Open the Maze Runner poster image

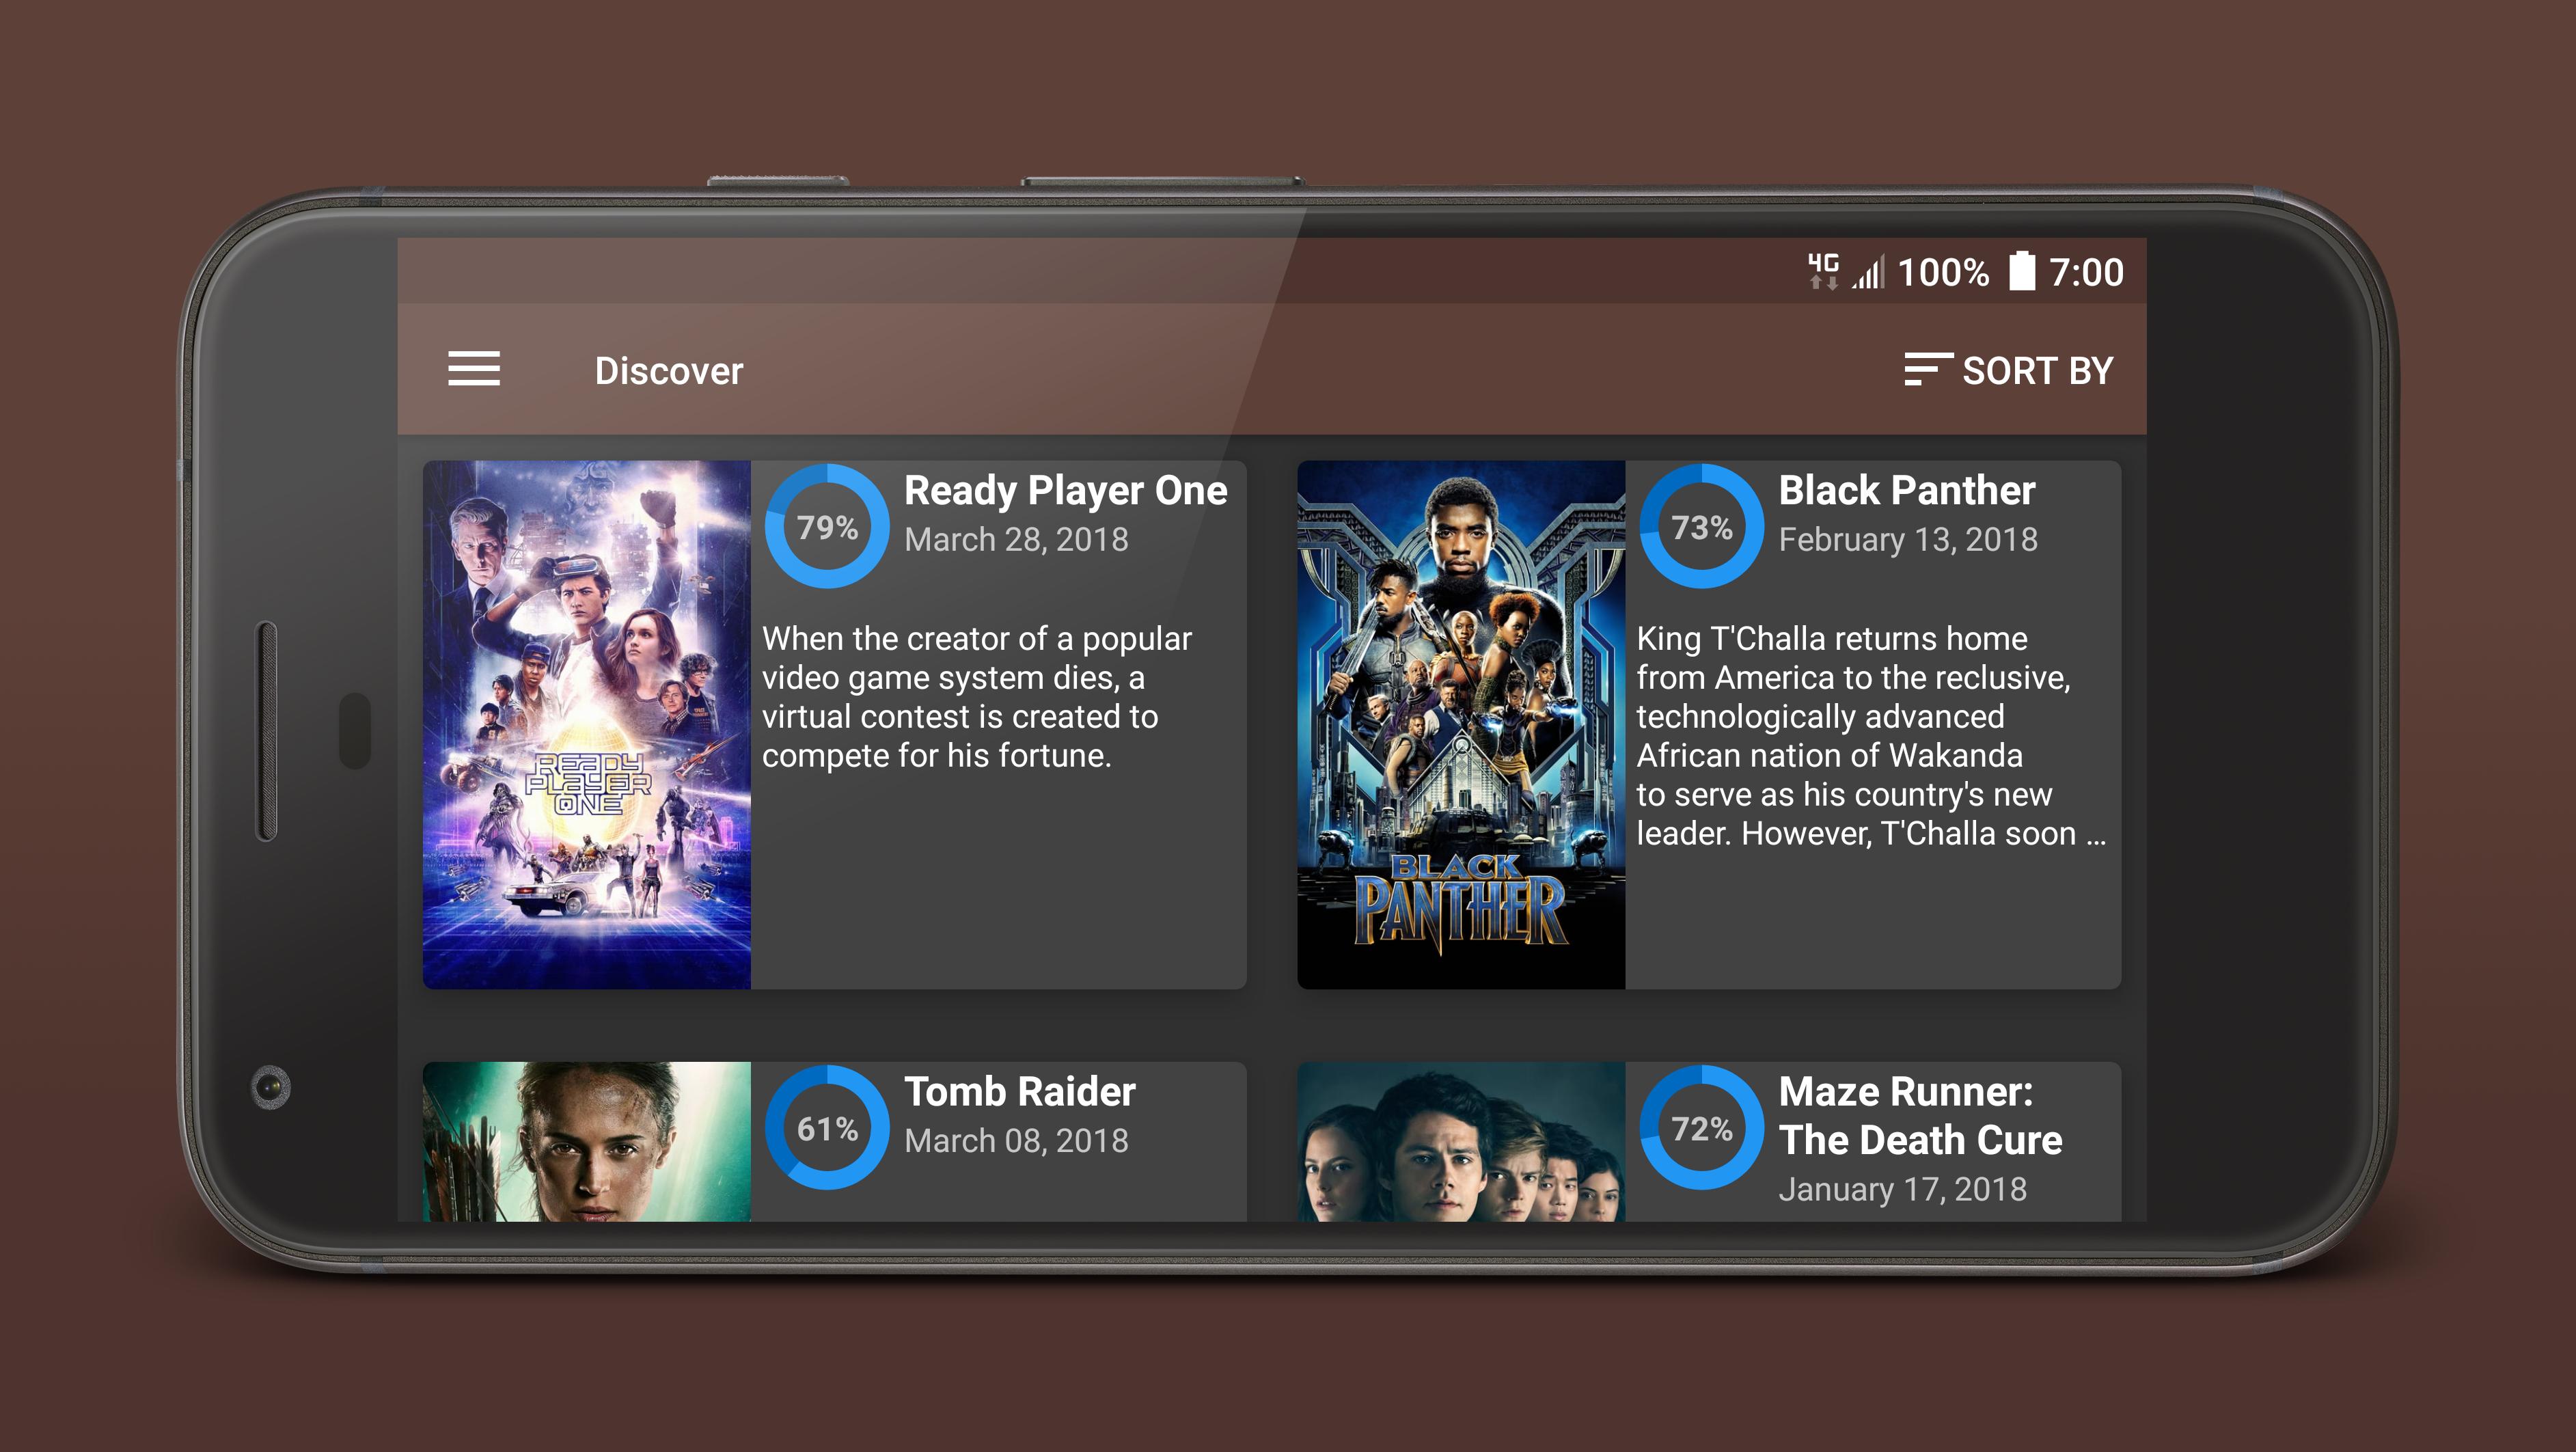click(1461, 1141)
